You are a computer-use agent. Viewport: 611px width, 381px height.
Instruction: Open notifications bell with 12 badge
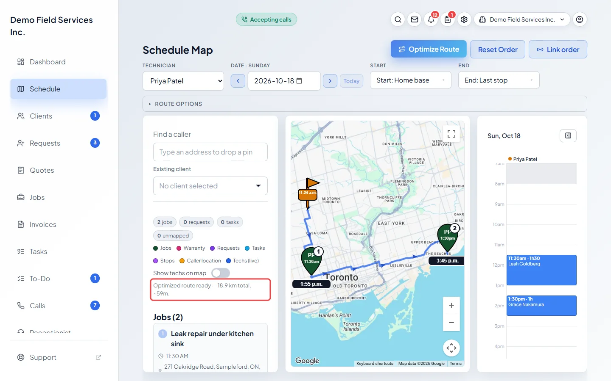pyautogui.click(x=431, y=19)
